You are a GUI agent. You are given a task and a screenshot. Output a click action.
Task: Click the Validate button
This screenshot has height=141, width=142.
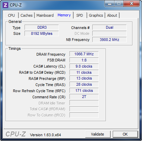tap(98, 134)
